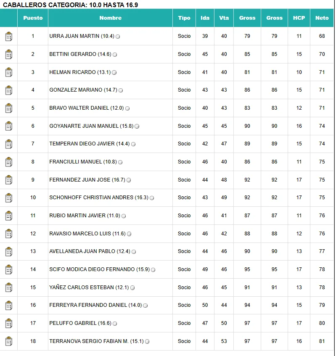Click golf ball icon next to FERNANDEZ JUAN JOSE
The height and width of the screenshot is (356, 336).
pos(129,180)
